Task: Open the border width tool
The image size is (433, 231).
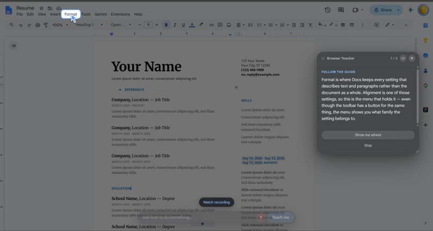Action: point(343,25)
